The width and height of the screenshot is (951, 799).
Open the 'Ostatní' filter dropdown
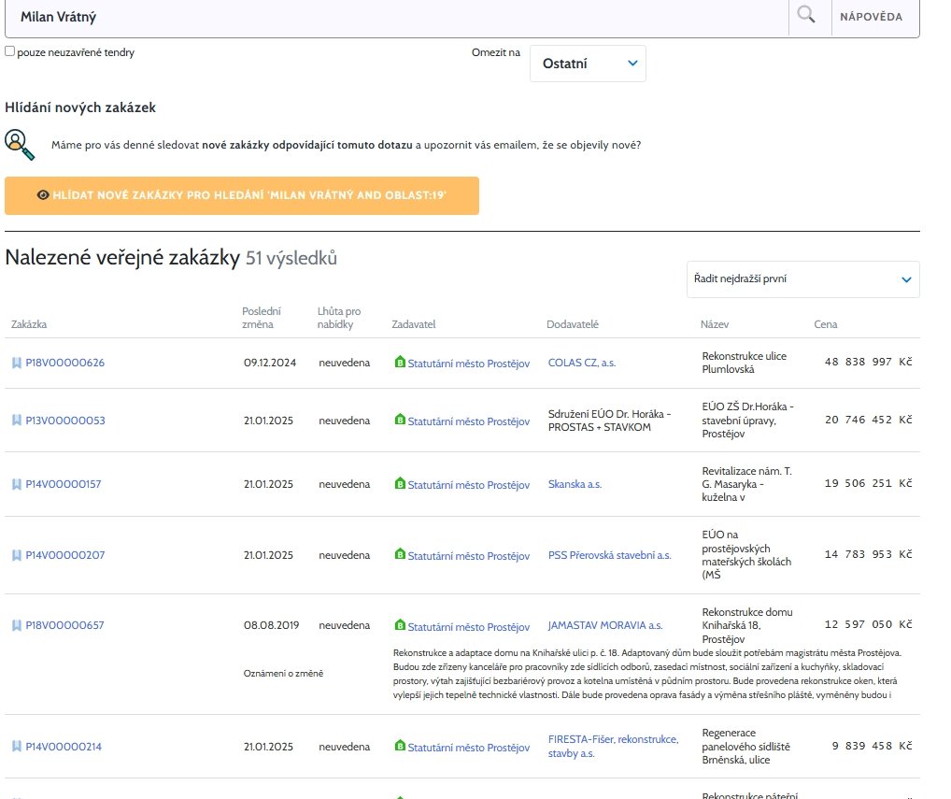pyautogui.click(x=588, y=64)
